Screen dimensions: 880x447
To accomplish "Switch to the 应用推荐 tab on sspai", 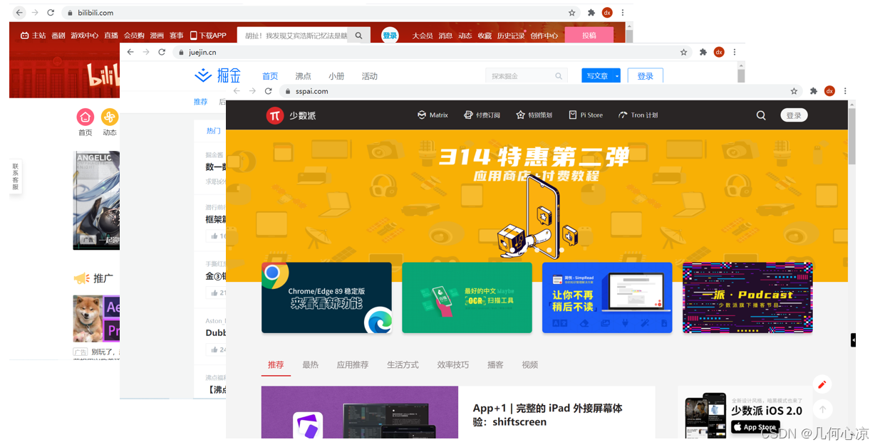I will 353,364.
